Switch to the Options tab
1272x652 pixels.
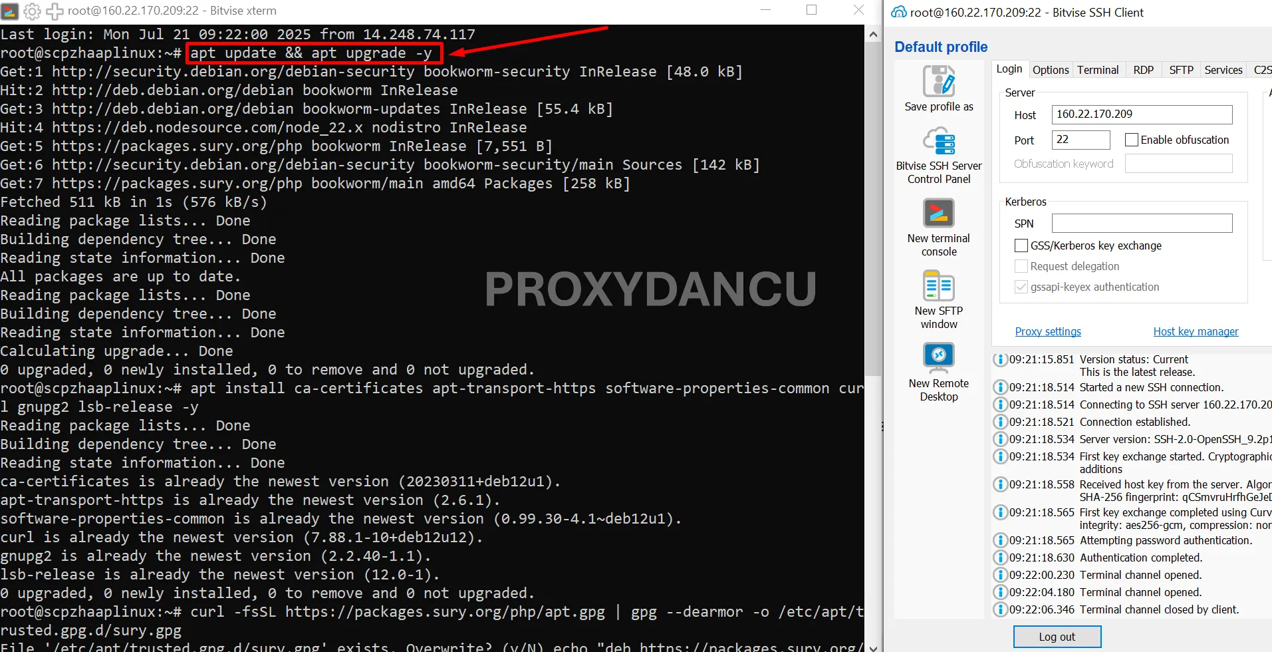click(x=1051, y=70)
